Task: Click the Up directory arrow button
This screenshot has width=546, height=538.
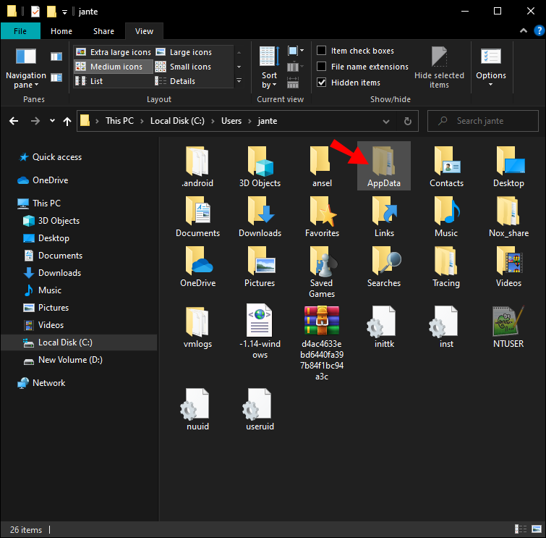Action: coord(67,121)
